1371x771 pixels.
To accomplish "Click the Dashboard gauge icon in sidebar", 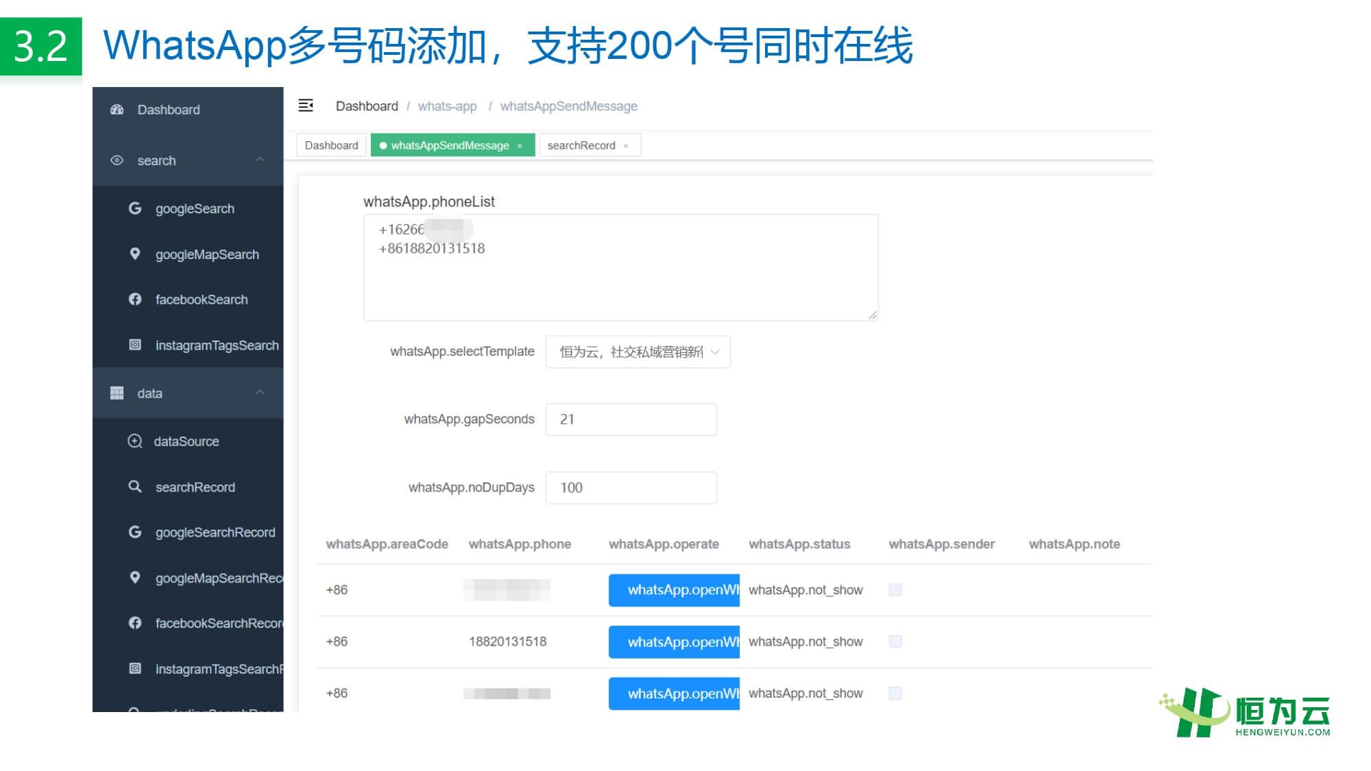I will [x=117, y=110].
